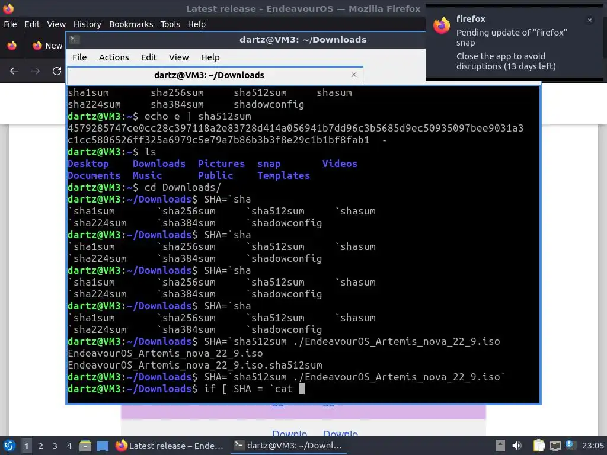
Task: Click the Firefox logo in the window title bar
Action: [x=8, y=8]
